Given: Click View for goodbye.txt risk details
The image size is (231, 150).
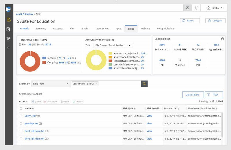Looking at the screenshot, I should click(x=149, y=123).
